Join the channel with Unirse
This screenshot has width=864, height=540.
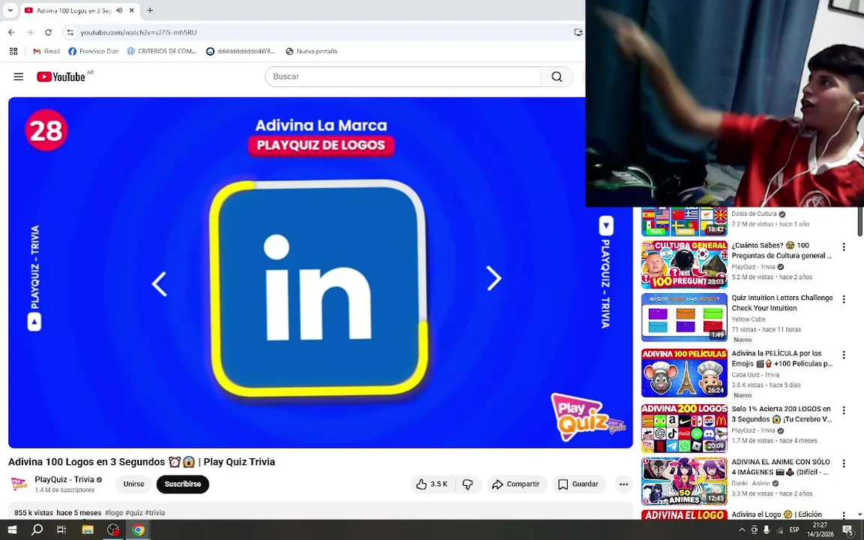click(x=133, y=484)
